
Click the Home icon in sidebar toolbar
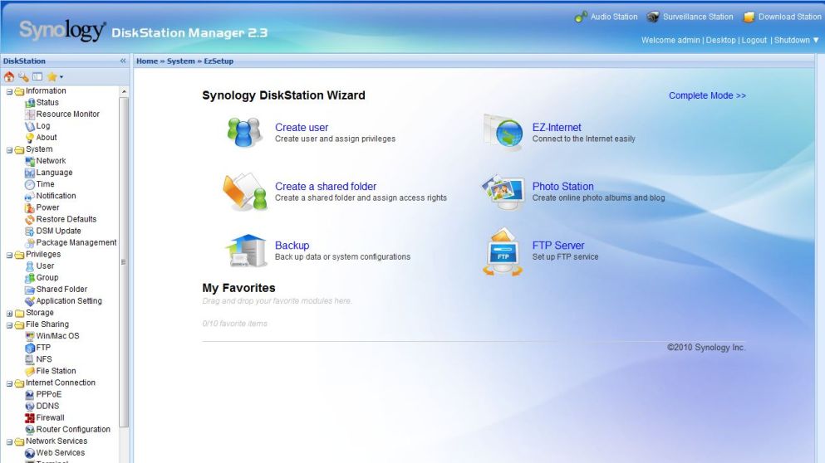click(x=9, y=76)
